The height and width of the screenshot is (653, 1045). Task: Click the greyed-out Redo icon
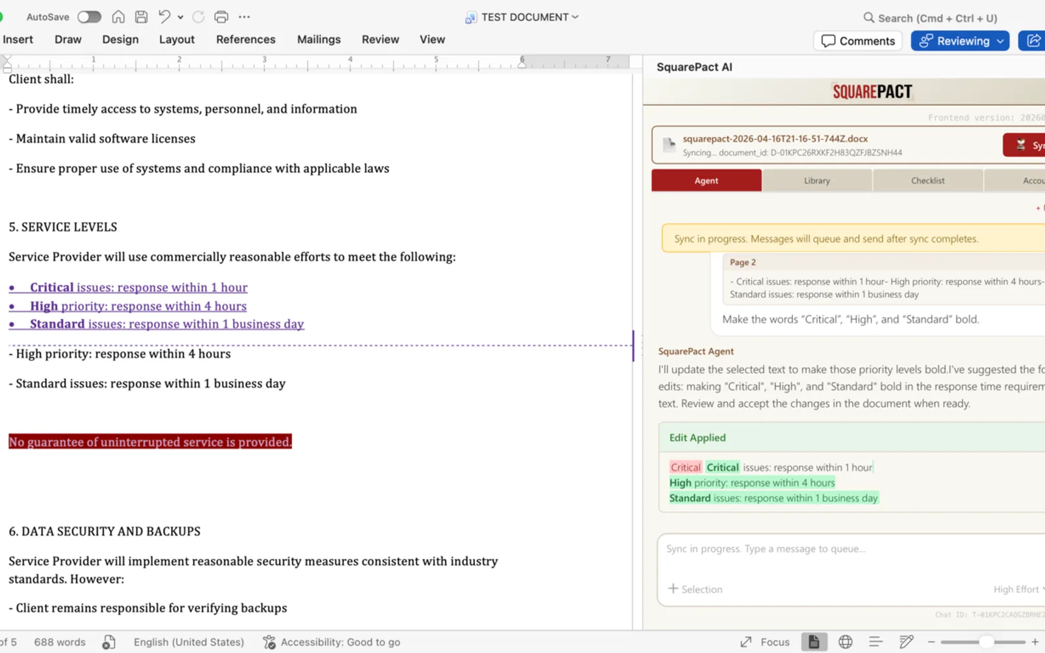tap(199, 17)
